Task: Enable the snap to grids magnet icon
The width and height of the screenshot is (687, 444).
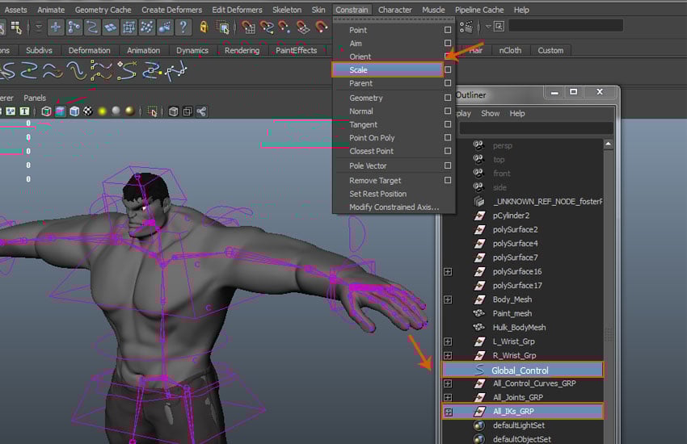Action: [248, 27]
